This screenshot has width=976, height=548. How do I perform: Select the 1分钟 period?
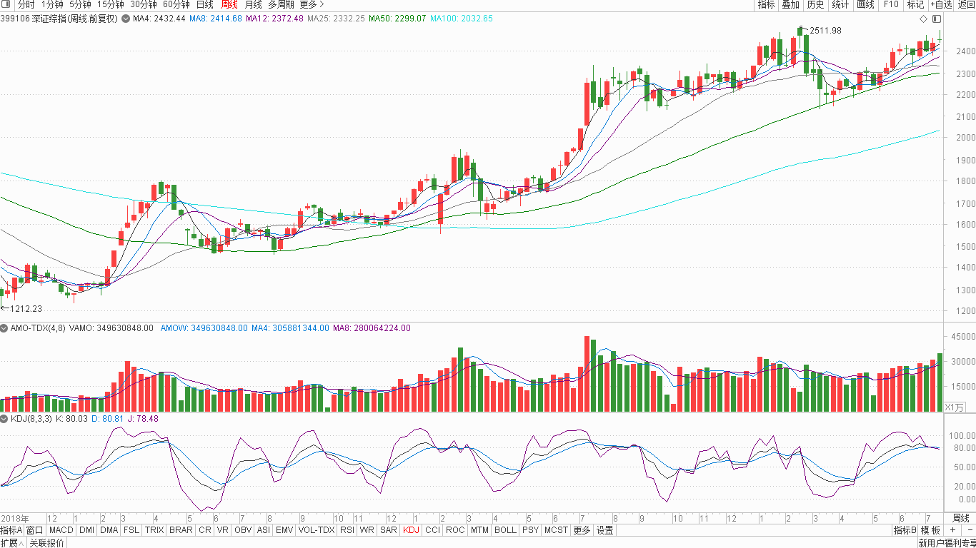point(52,4)
